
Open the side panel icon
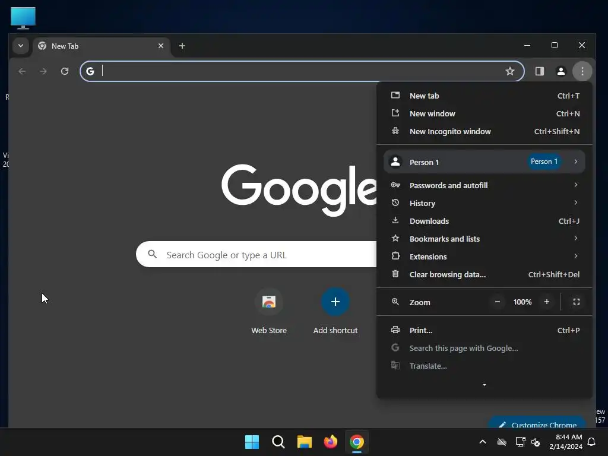pyautogui.click(x=540, y=71)
